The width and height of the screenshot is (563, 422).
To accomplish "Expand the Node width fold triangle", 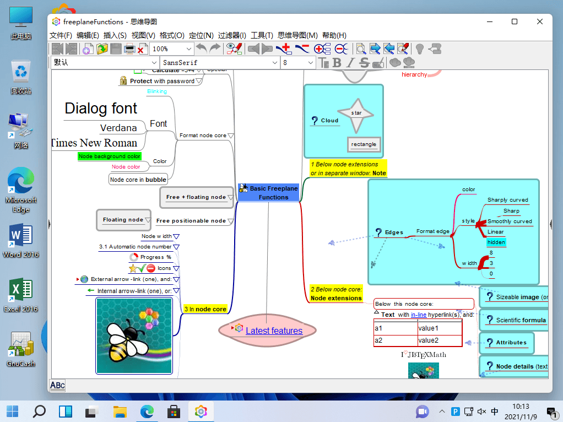I will [x=176, y=236].
